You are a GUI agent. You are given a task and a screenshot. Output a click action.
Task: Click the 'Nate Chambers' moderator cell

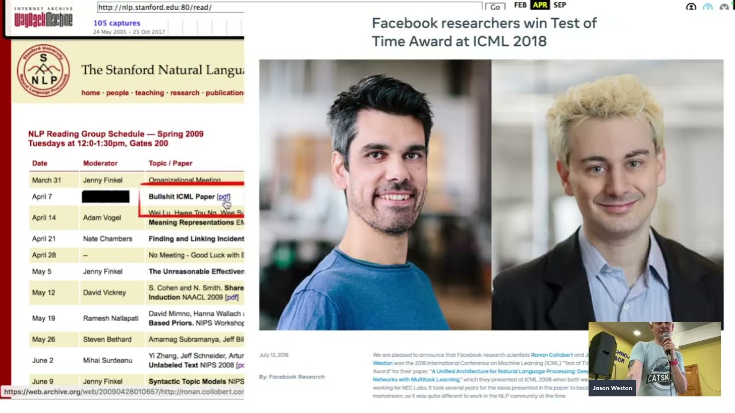pos(107,239)
